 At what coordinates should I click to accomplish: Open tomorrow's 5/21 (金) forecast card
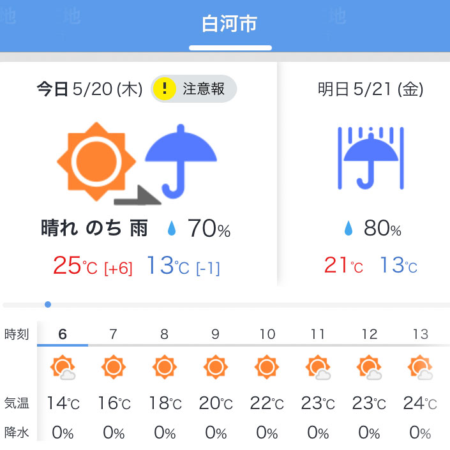364,174
